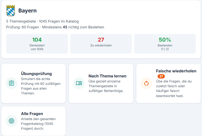202x136 pixels.
Task: Click the open book icon for Nach Thema lernen
Action: click(x=79, y=83)
